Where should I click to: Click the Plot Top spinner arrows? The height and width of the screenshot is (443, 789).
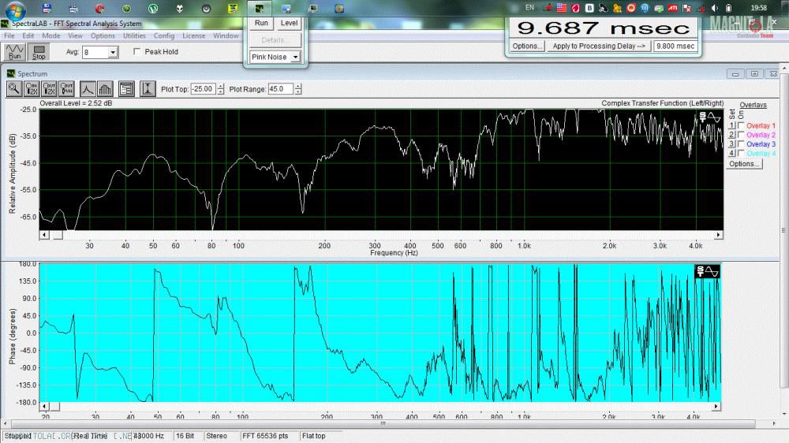(x=220, y=89)
